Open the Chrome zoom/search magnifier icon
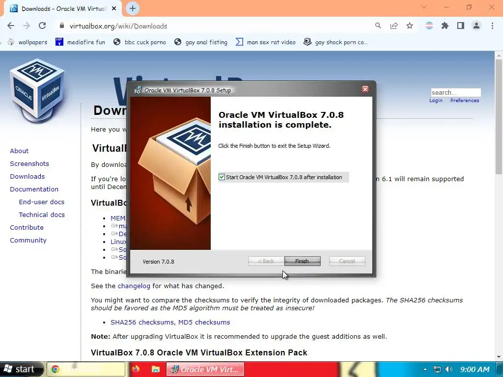Image resolution: width=503 pixels, height=377 pixels. point(378,26)
